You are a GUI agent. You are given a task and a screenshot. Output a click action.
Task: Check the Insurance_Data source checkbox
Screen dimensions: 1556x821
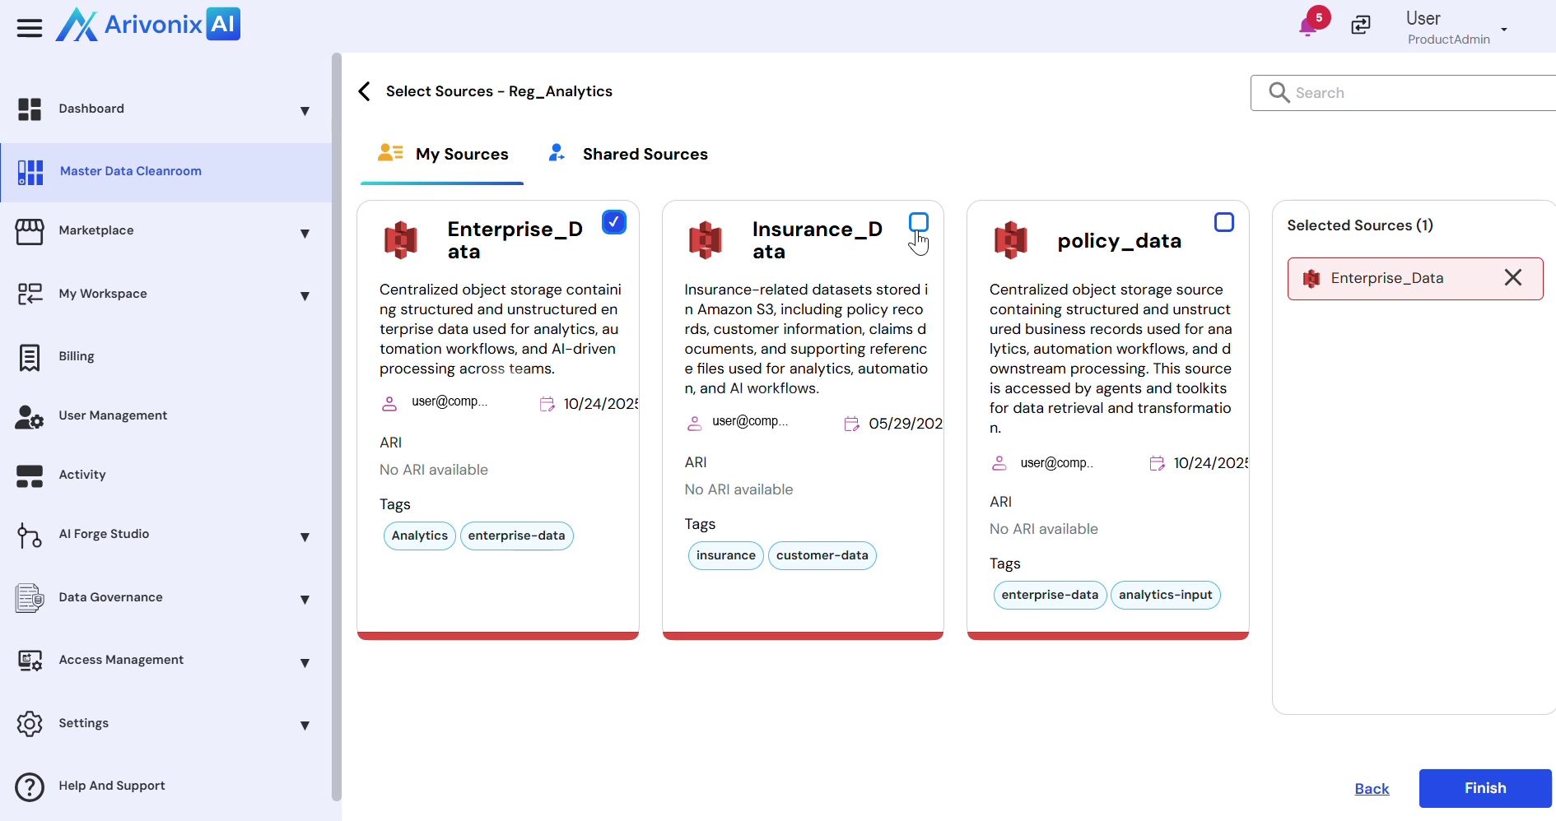[x=919, y=222]
